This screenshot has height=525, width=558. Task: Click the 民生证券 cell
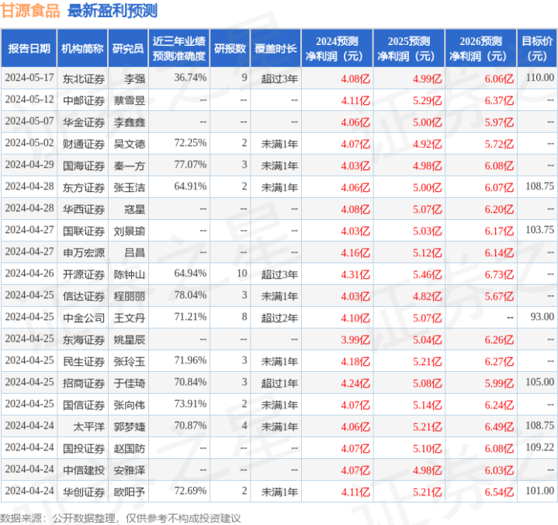[84, 361]
